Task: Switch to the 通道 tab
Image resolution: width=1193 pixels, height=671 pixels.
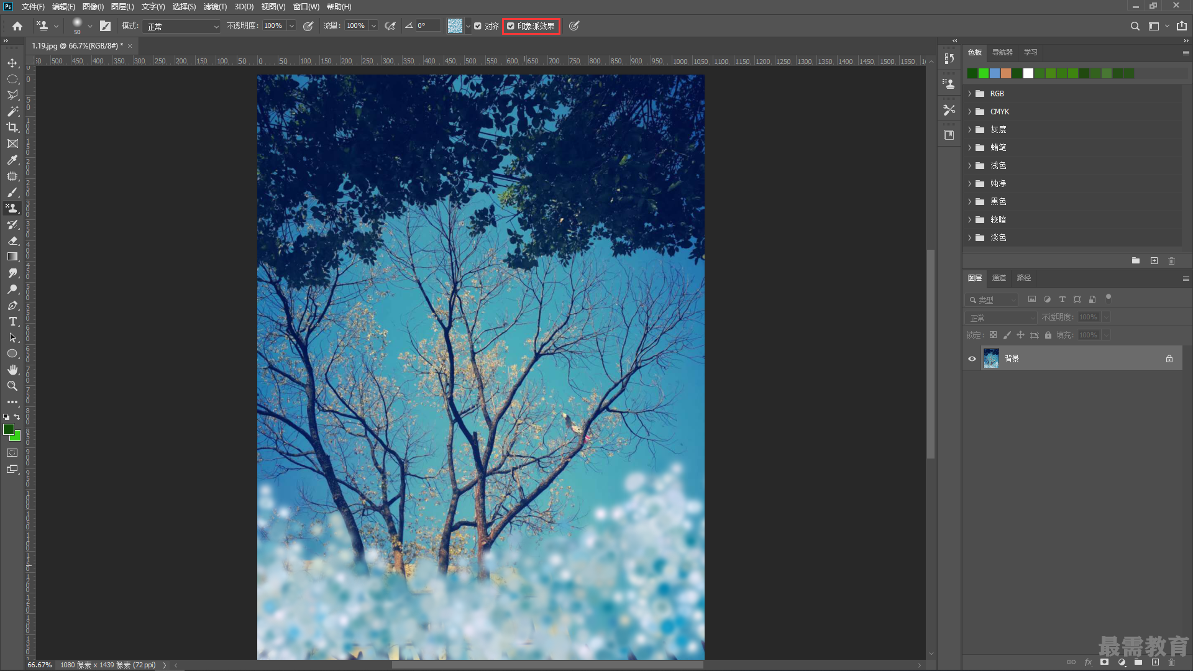Action: coord(999,278)
